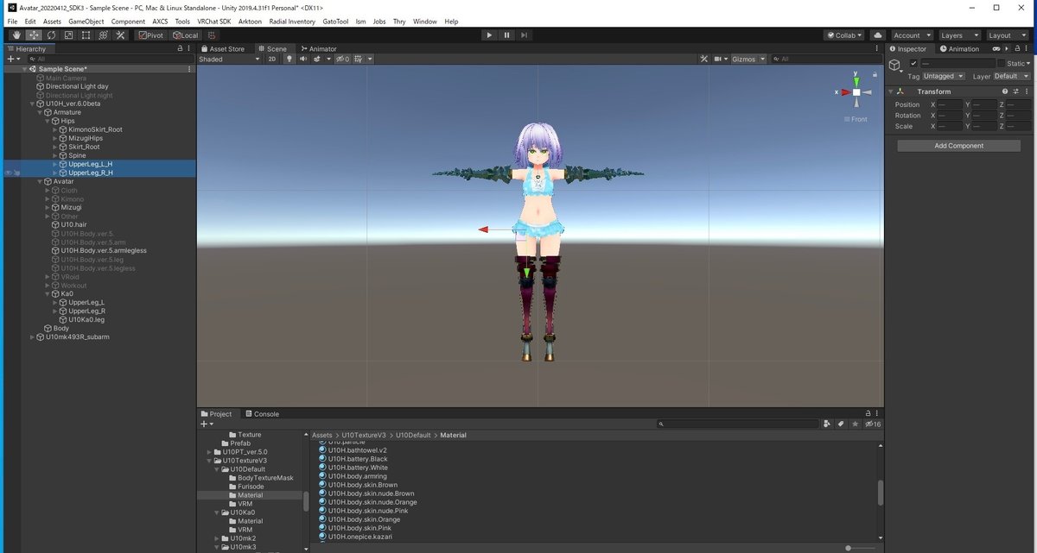Open the GameObject icon picker in Inspector
Image resolution: width=1037 pixels, height=553 pixels.
click(896, 66)
